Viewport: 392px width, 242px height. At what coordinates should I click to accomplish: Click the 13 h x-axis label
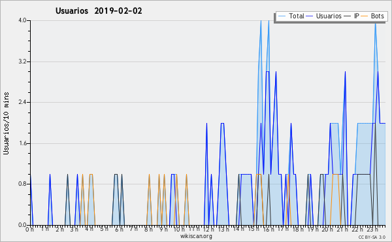[223, 230]
